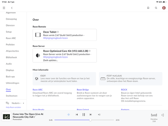Open Audio settings

pyautogui.click(x=9, y=64)
